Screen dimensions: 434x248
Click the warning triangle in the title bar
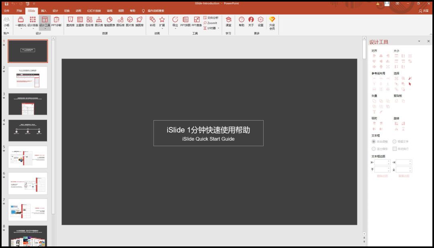coord(378,4)
